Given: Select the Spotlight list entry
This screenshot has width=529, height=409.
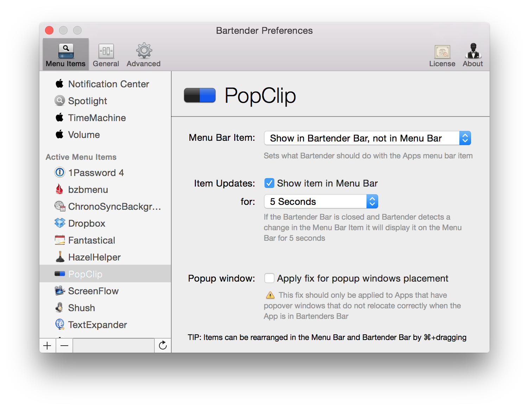Looking at the screenshot, I should 105,101.
